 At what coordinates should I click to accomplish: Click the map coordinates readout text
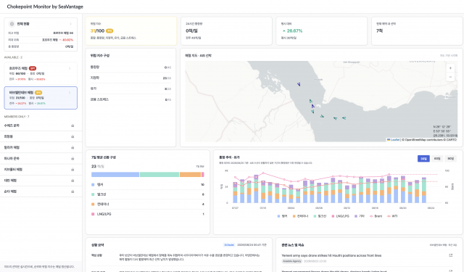pos(445,131)
